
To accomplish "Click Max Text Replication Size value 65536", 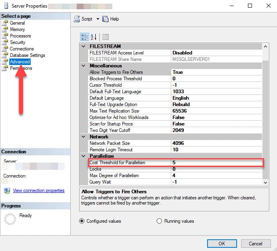I will [216, 111].
